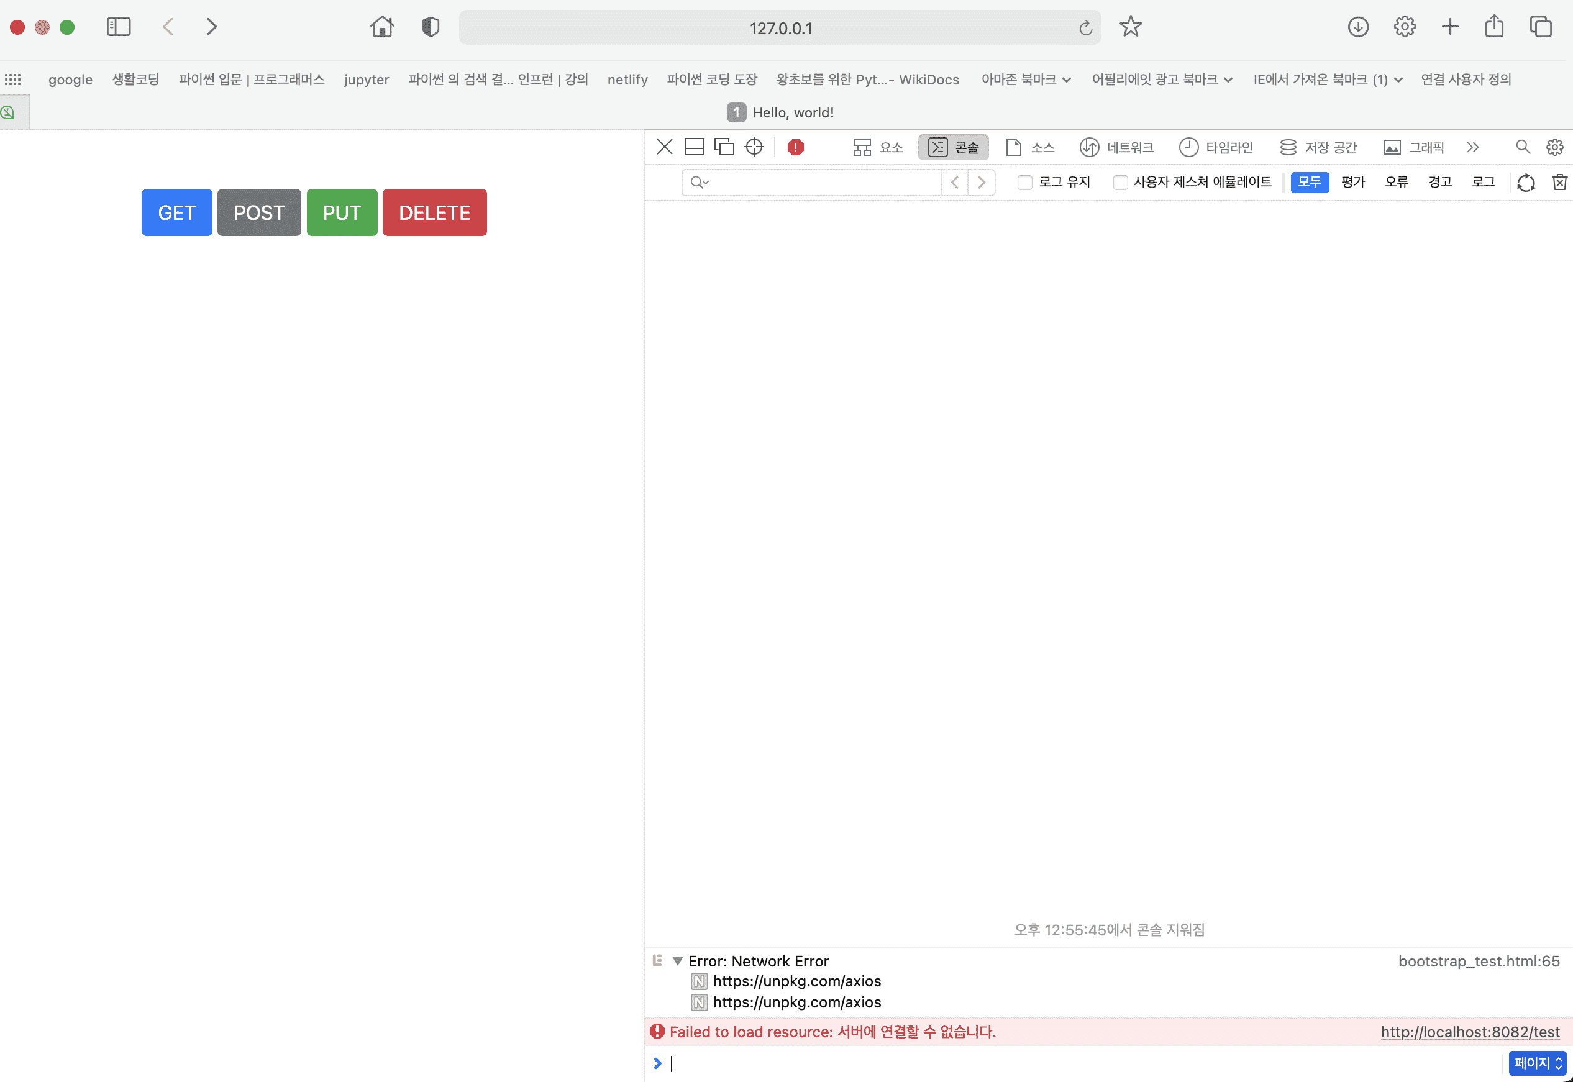Open the http://localhost:8082/test link
1573x1082 pixels.
click(1470, 1032)
